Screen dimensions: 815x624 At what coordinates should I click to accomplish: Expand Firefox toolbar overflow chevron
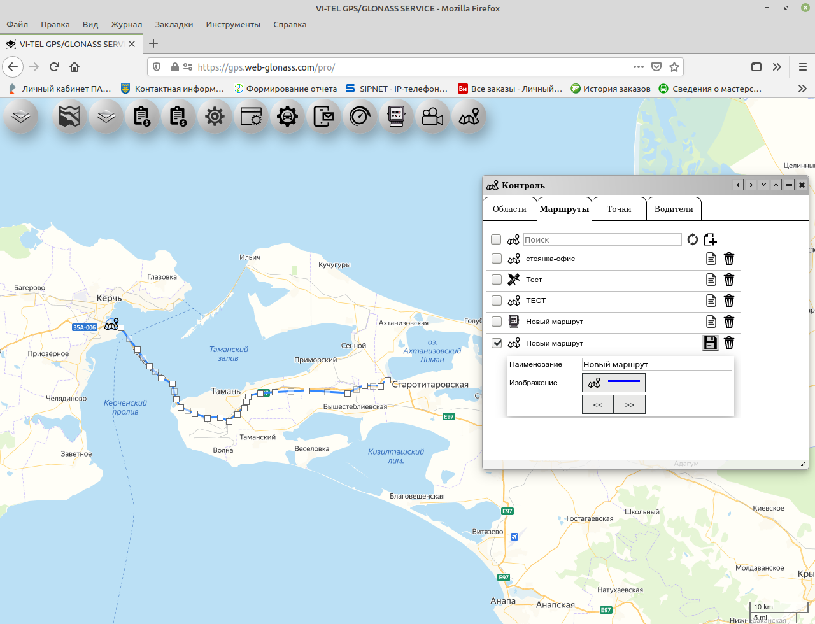coord(777,67)
